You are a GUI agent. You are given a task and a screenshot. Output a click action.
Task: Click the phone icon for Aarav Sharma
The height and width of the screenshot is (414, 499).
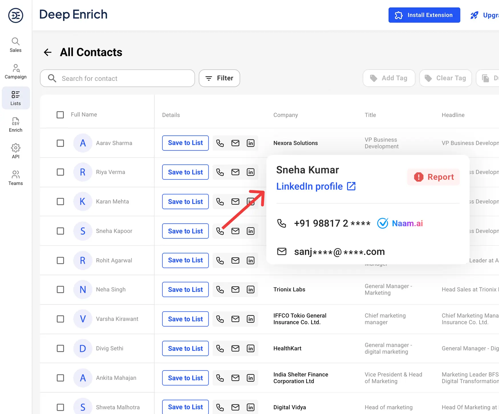tap(220, 143)
